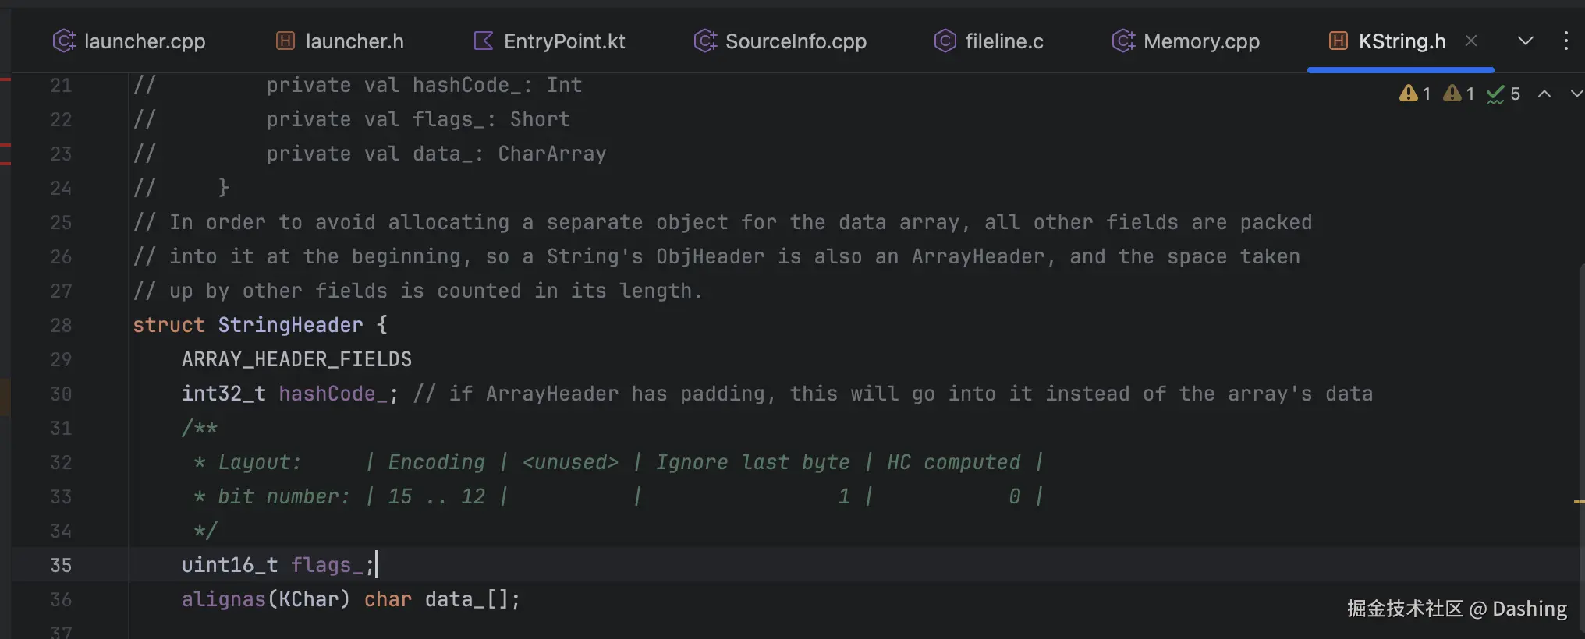Click the second weak warning indicator
The image size is (1585, 639).
pos(1452,94)
